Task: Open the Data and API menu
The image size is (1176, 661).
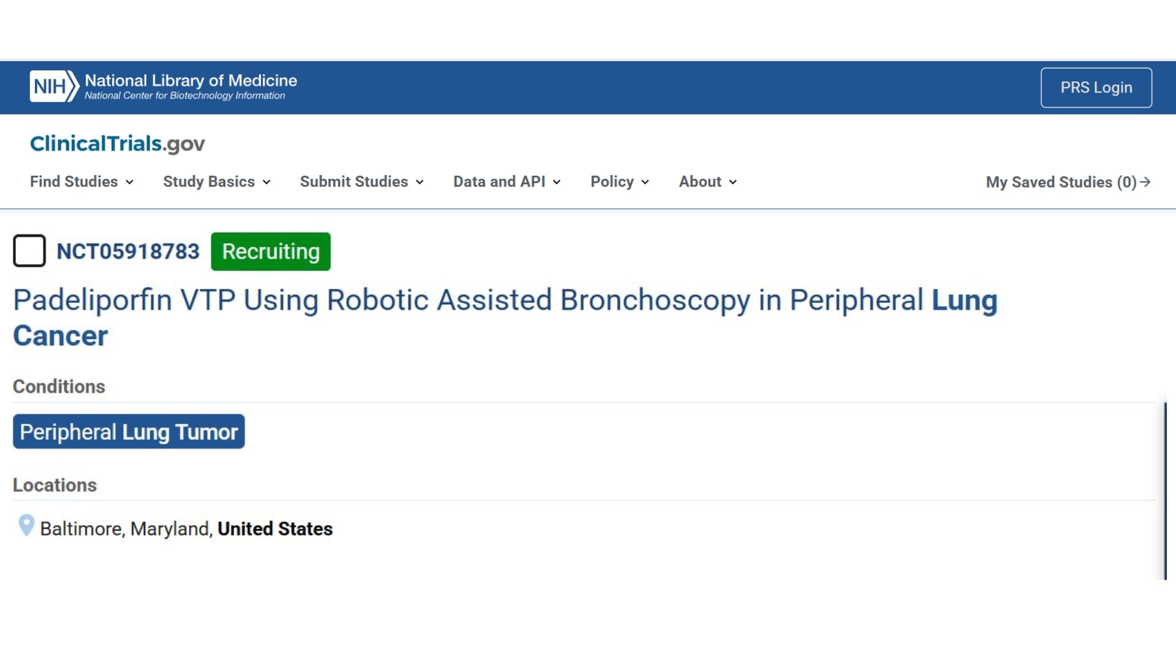Action: [x=507, y=182]
